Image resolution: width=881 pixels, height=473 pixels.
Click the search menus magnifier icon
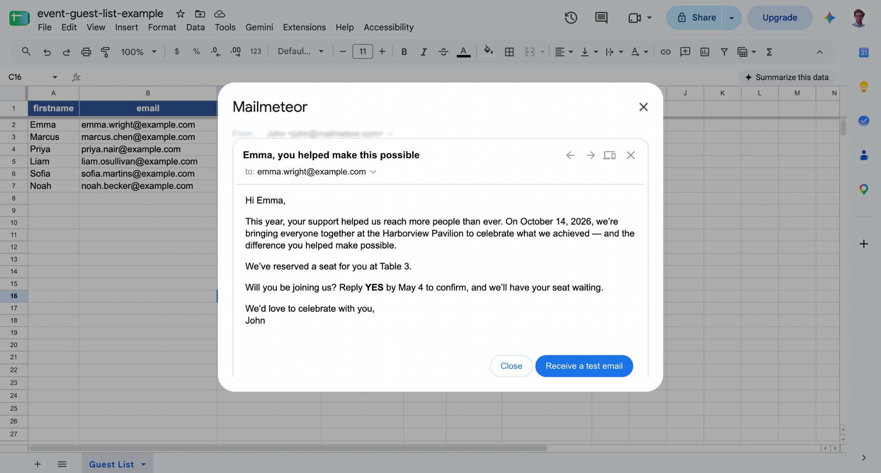pyautogui.click(x=26, y=52)
